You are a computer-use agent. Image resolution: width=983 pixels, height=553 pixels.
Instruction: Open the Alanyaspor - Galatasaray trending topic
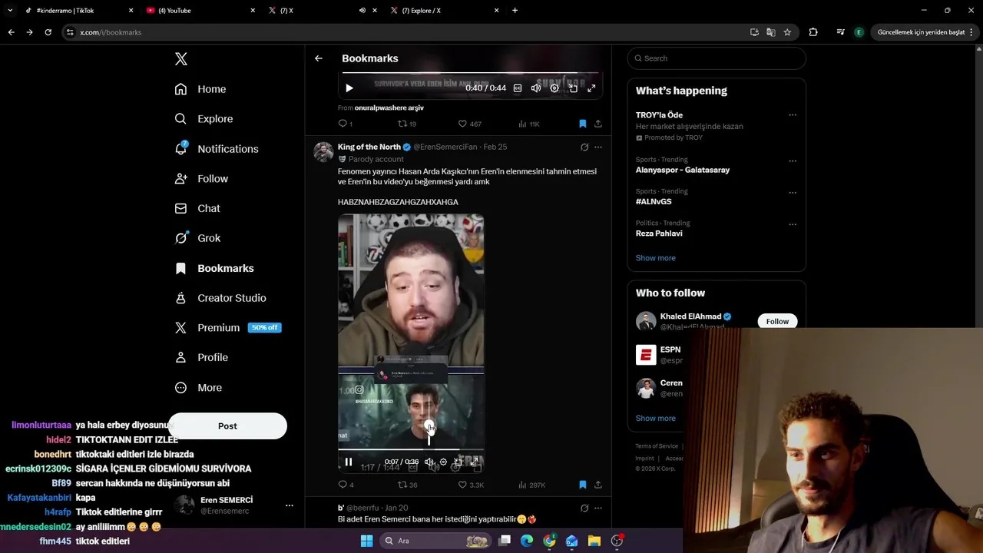pyautogui.click(x=683, y=170)
